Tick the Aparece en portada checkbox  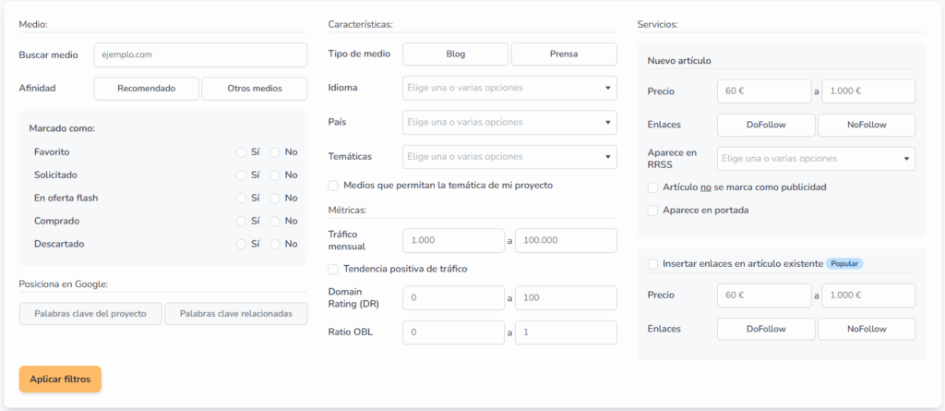652,211
